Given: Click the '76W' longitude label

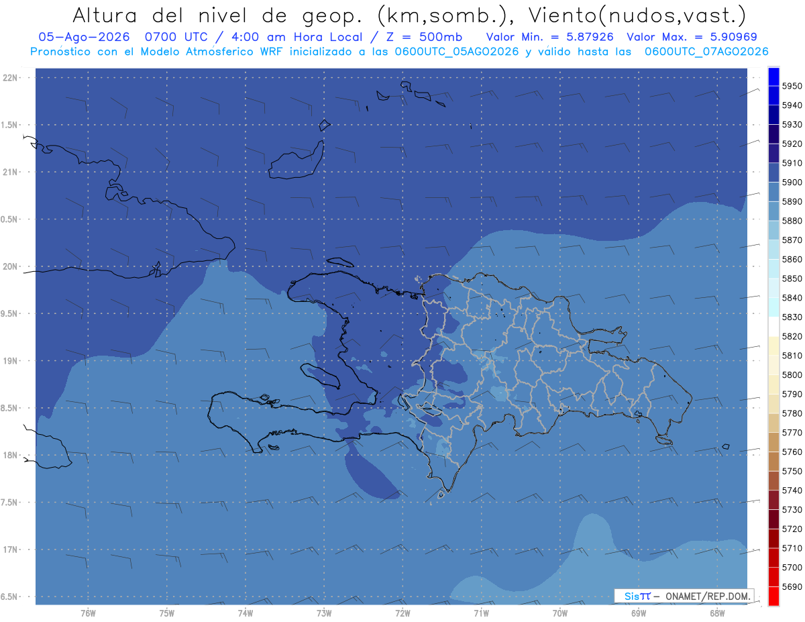Looking at the screenshot, I should pos(88,613).
